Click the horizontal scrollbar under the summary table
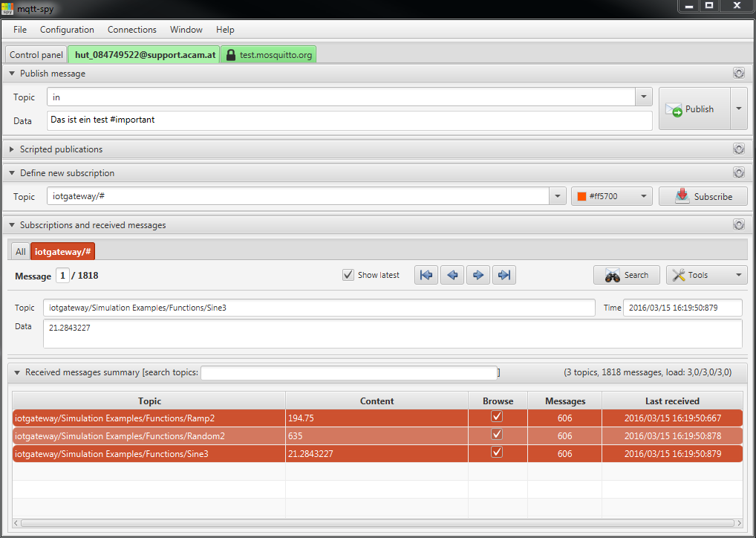This screenshot has height=538, width=756. coord(377,523)
